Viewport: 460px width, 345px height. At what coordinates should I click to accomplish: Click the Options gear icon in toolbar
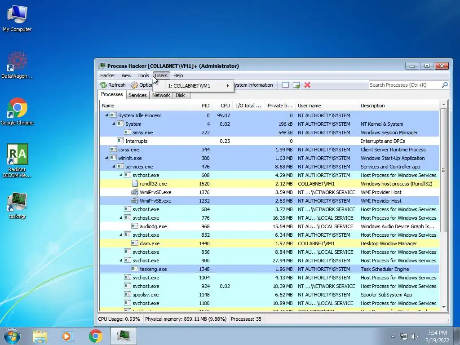point(134,85)
